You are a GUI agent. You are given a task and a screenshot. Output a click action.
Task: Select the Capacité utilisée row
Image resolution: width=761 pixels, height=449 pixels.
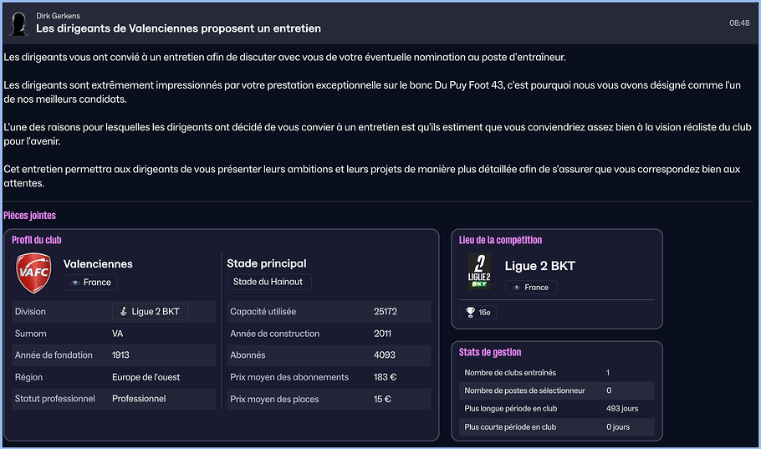click(x=329, y=312)
